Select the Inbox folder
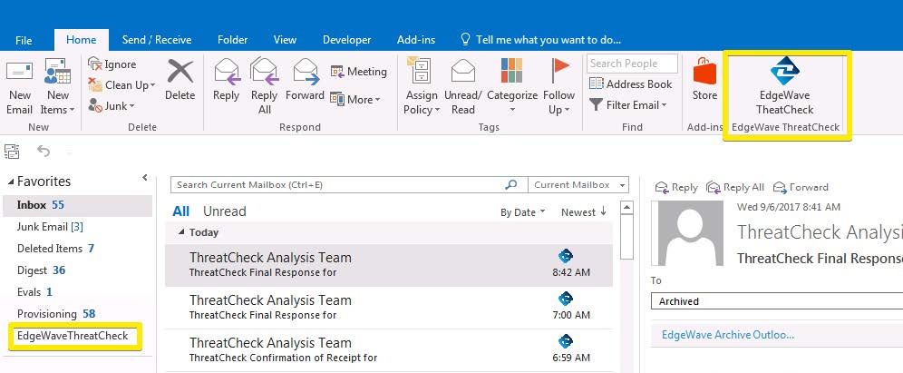Viewport: 903px width, 373px height. coord(77,205)
